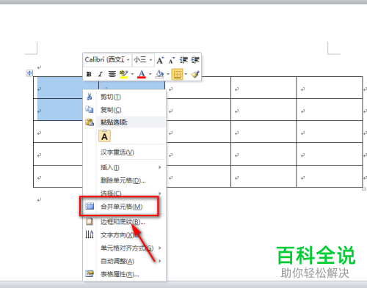Expand the shading color dropdown arrow
The width and height of the screenshot is (367, 288).
tap(168, 74)
